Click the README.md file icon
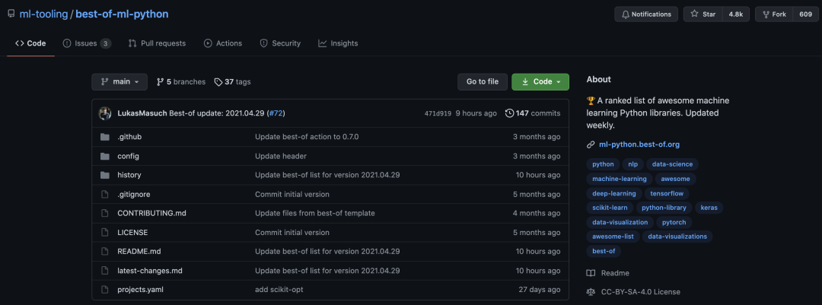This screenshot has height=305, width=822. tap(105, 252)
